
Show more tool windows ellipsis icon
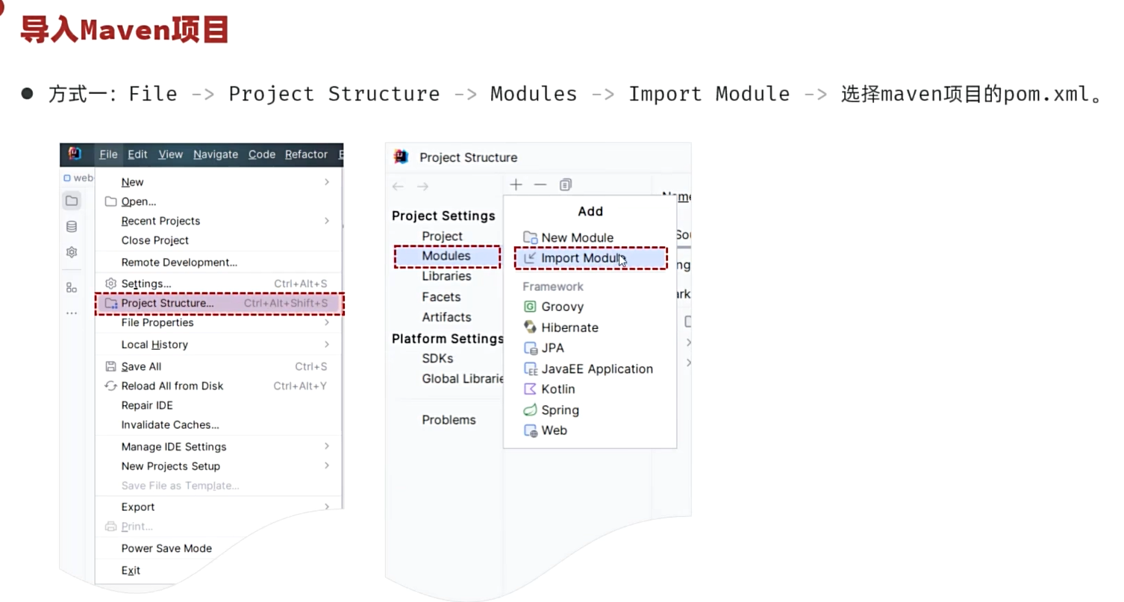(72, 313)
